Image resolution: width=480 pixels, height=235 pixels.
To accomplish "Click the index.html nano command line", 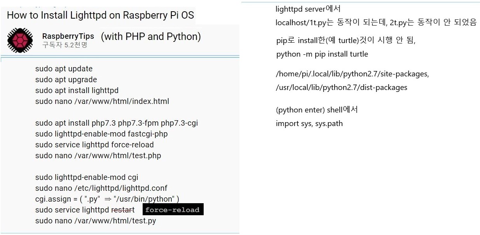I will coord(102,101).
